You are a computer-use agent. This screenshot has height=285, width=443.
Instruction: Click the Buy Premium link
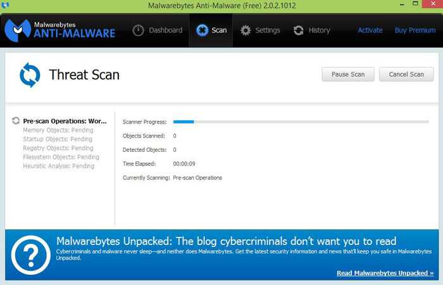pyautogui.click(x=415, y=30)
